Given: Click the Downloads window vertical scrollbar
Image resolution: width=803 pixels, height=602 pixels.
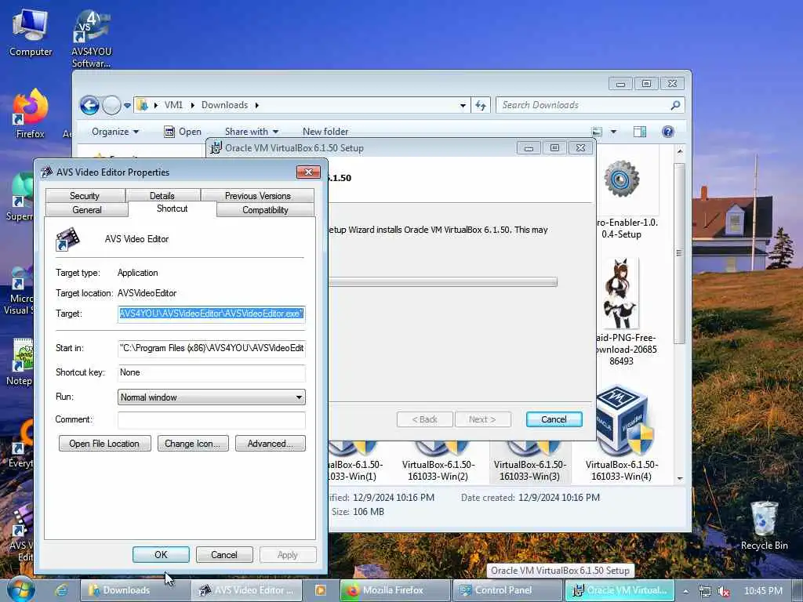Looking at the screenshot, I should point(680,253).
